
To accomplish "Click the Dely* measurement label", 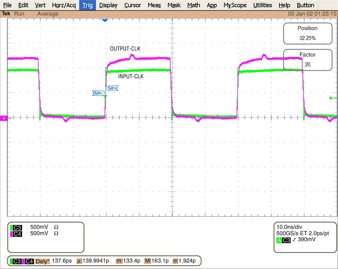I will [x=42, y=261].
